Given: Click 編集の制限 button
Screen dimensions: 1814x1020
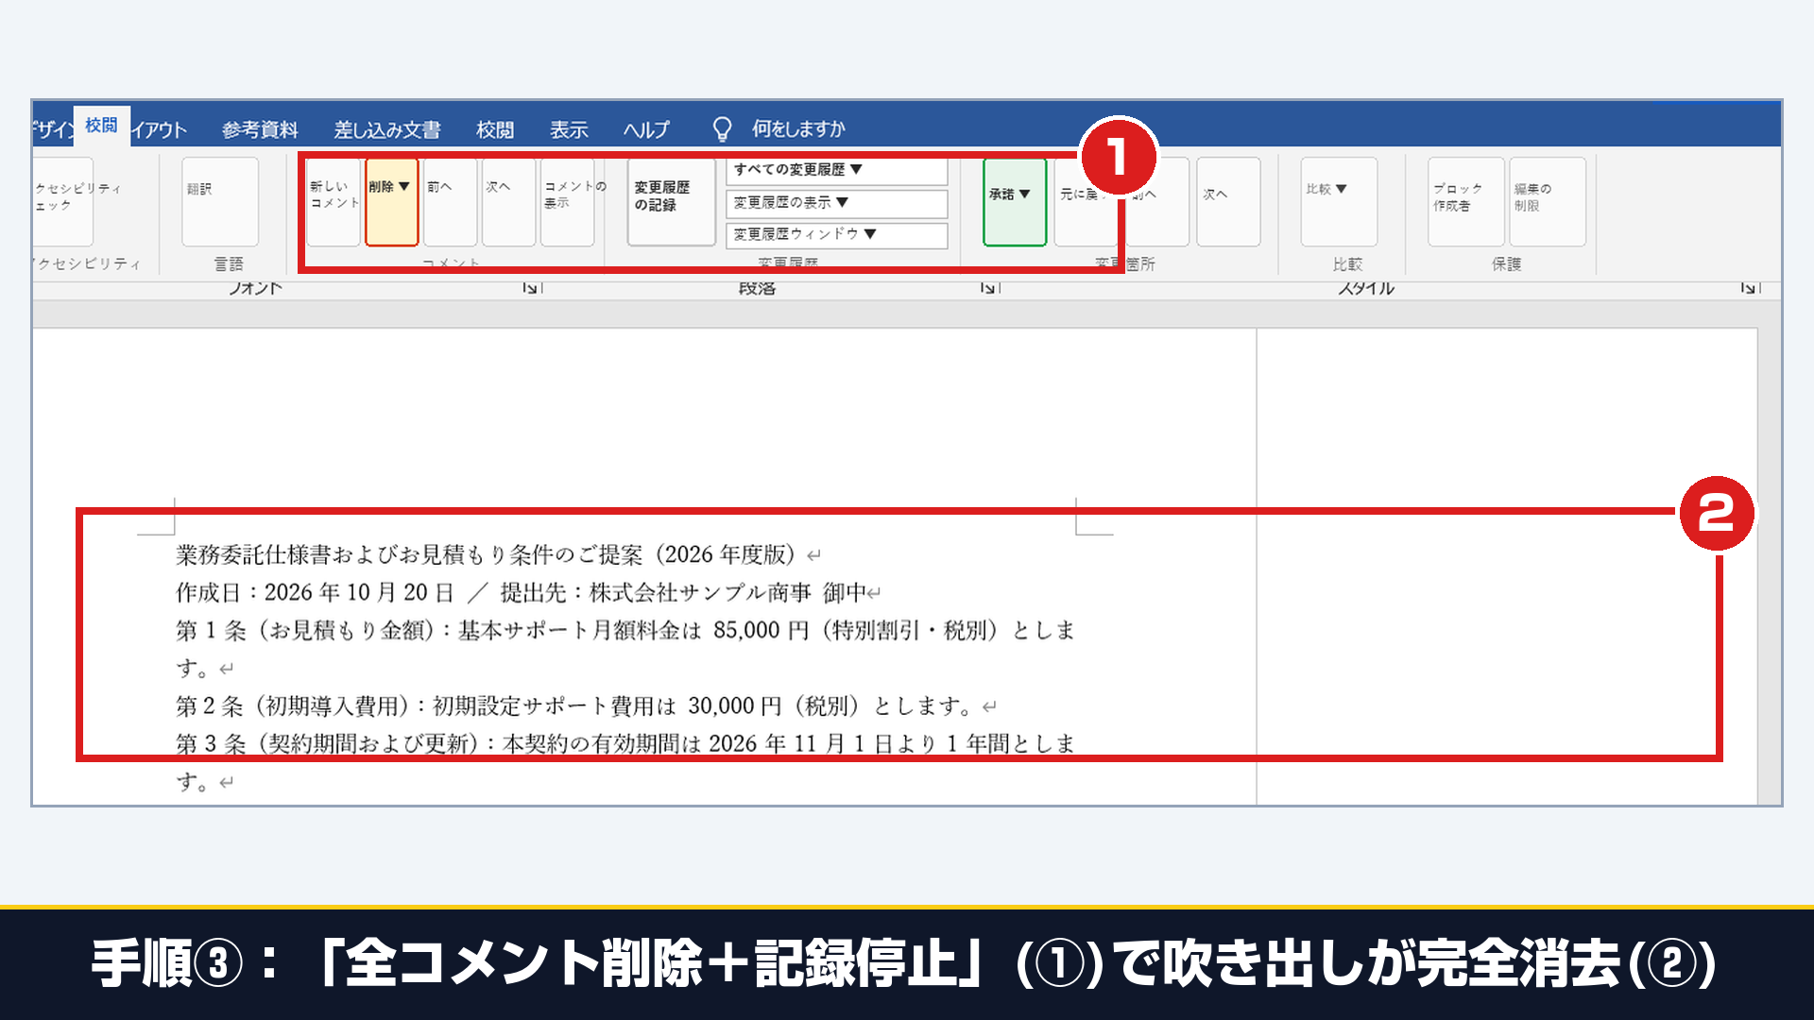Looking at the screenshot, I should (x=1547, y=201).
